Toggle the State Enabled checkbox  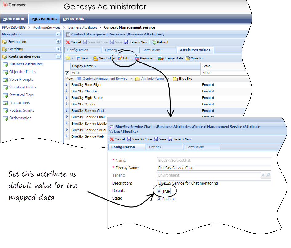coord(159,199)
